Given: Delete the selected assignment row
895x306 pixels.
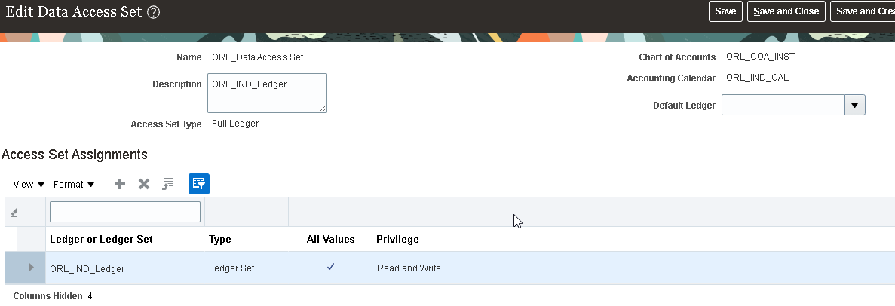Looking at the screenshot, I should (x=144, y=184).
